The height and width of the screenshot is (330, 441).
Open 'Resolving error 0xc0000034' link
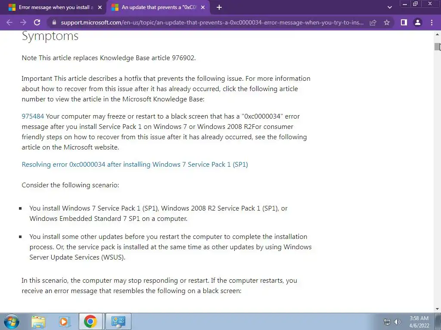tap(135, 165)
